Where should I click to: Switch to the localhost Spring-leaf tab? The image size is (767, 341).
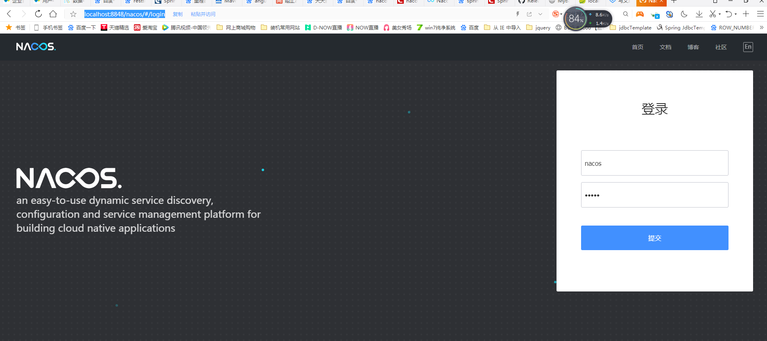pos(590,2)
